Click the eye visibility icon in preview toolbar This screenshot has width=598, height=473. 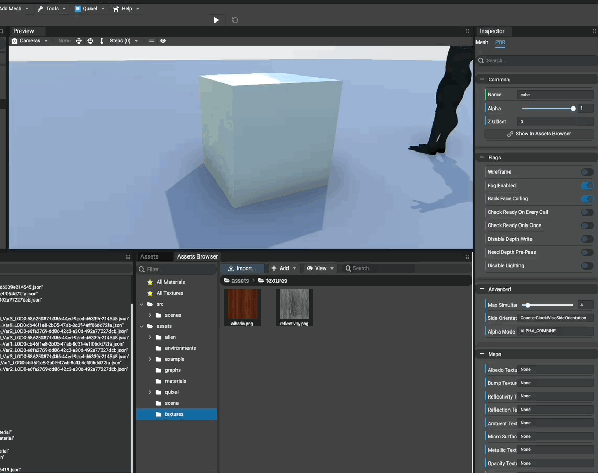click(x=162, y=40)
